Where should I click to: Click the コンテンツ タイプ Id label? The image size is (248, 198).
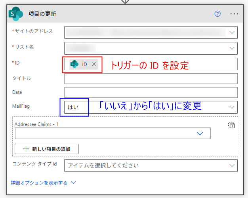tap(34, 164)
